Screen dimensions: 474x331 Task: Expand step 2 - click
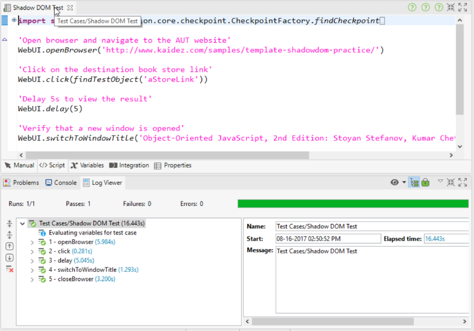coord(32,251)
